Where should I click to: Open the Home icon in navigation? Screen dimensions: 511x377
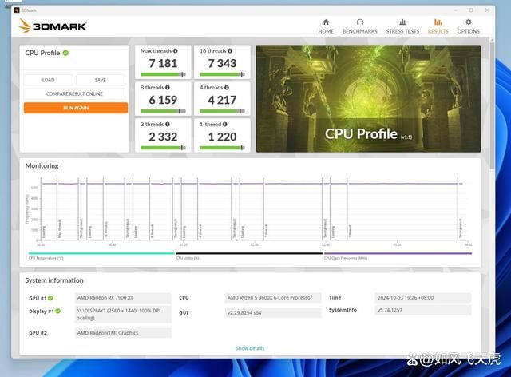coord(326,22)
